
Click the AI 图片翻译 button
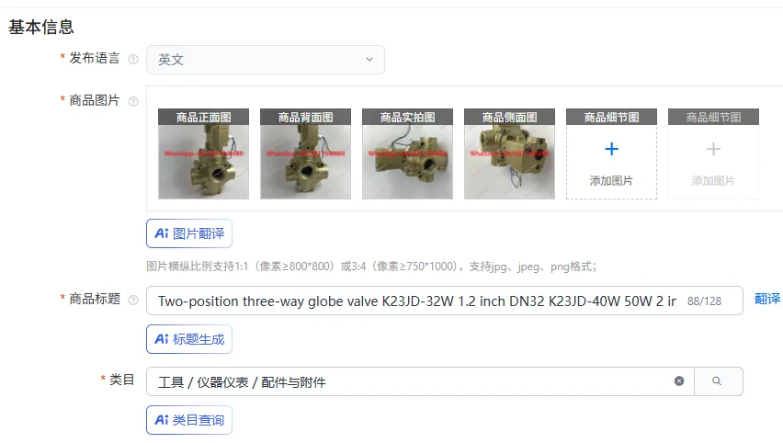tap(189, 233)
